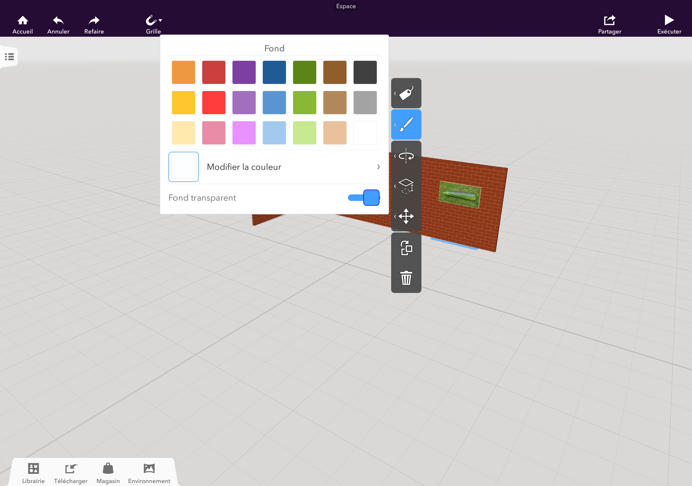The width and height of the screenshot is (692, 486).
Task: Select the elevation drag tool
Action: tap(406, 186)
